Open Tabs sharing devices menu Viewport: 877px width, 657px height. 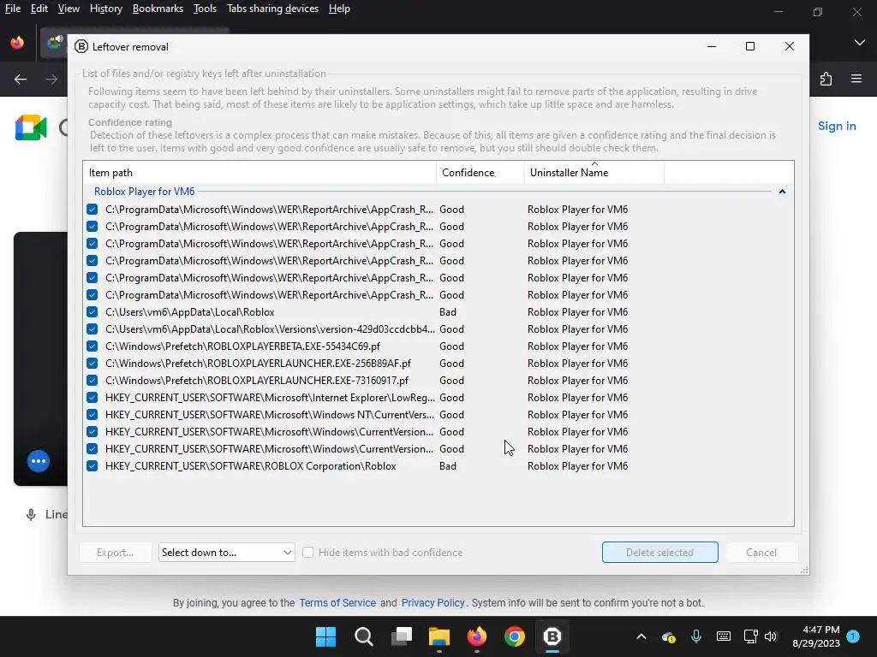[272, 9]
